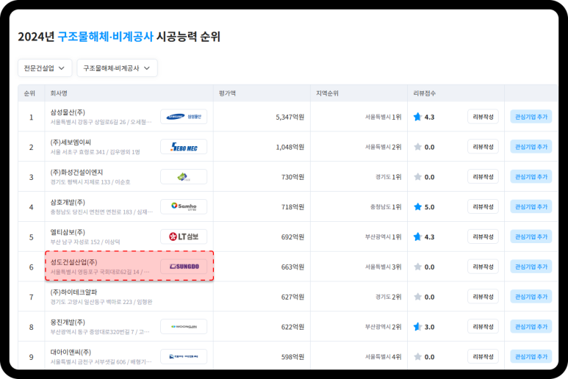568x379 pixels.
Task: Click the star icon in 하이테크알파 row
Action: pos(417,297)
